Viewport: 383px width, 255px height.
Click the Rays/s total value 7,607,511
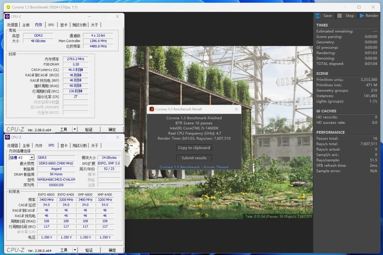click(369, 144)
